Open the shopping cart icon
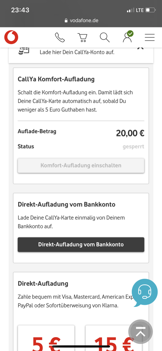The image size is (162, 351). pos(82,37)
